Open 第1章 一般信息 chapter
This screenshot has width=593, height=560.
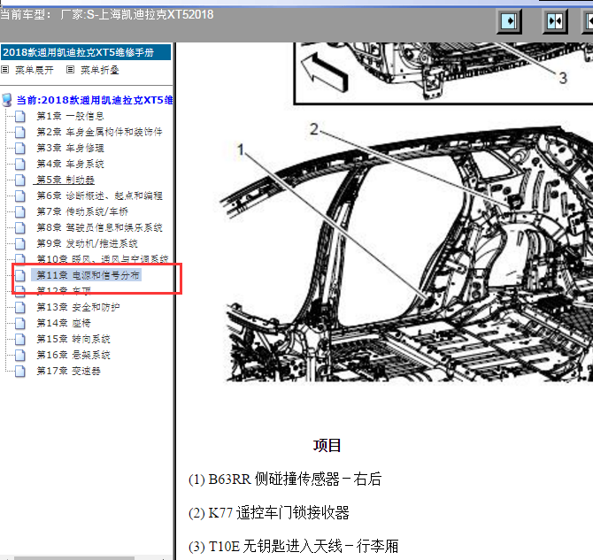click(70, 116)
